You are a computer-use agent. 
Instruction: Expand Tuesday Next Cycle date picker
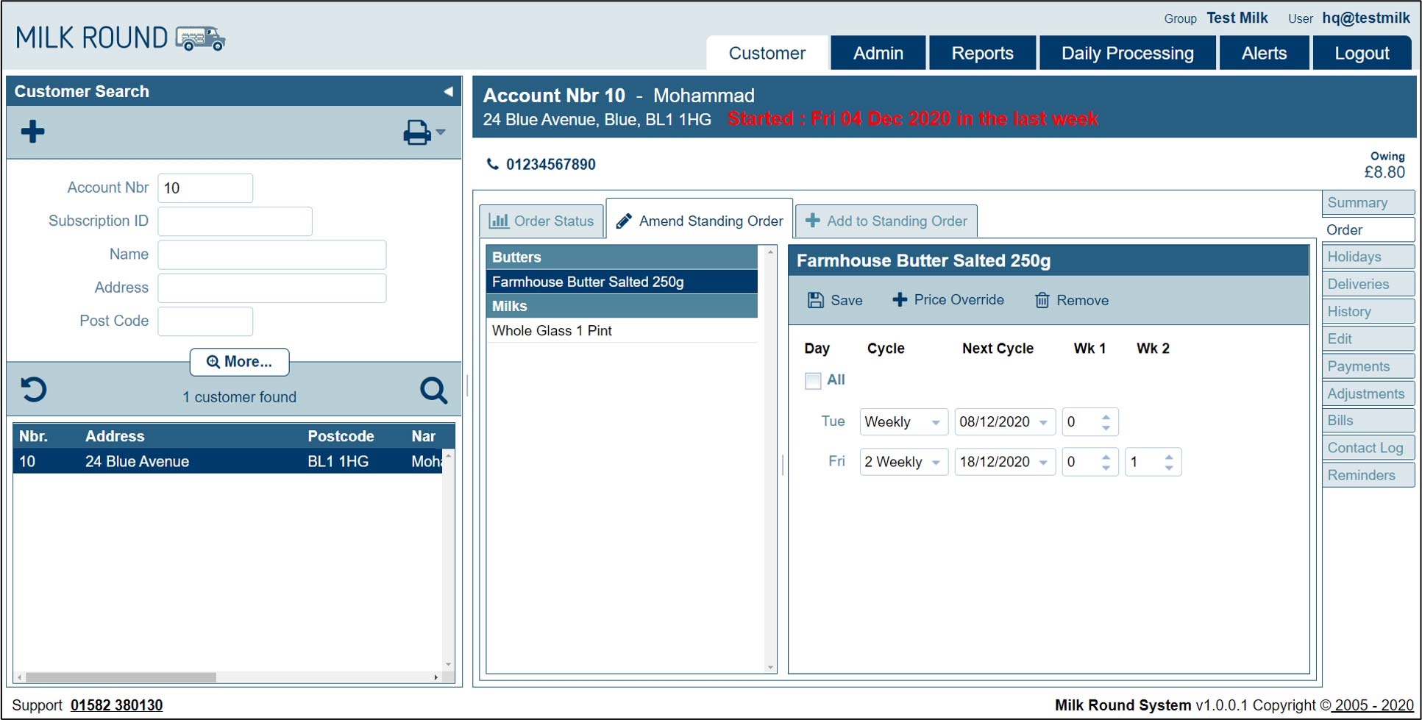click(1043, 422)
